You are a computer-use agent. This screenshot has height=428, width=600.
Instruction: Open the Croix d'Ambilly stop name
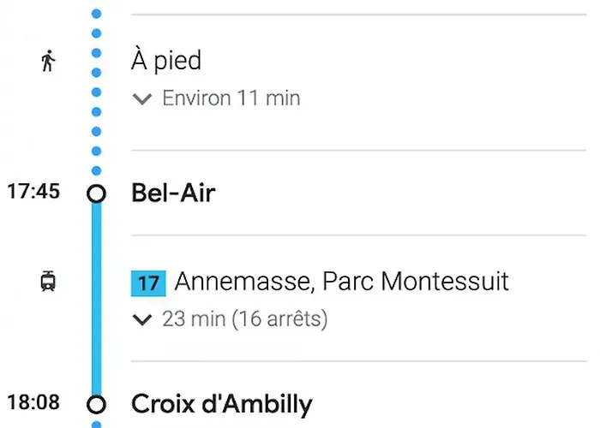tap(221, 404)
